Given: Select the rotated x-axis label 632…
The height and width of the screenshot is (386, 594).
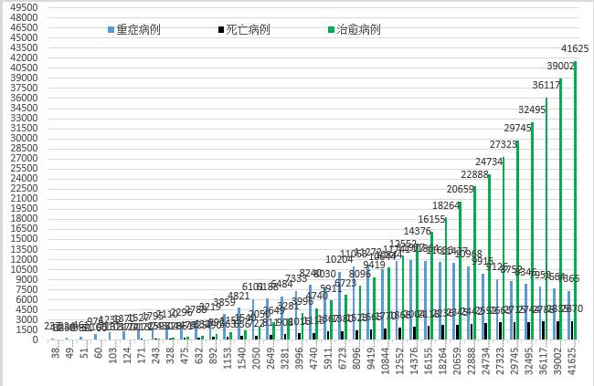Looking at the screenshot, I should [x=198, y=353].
